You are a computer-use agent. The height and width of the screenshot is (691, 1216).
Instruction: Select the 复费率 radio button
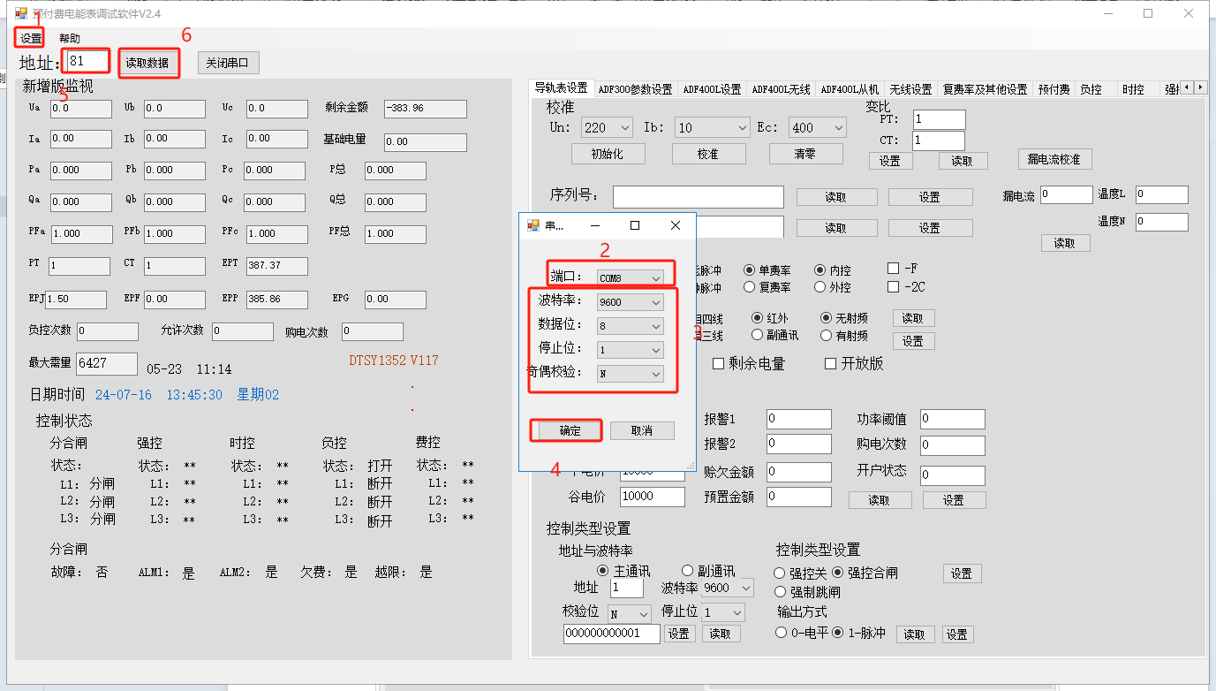click(x=750, y=287)
